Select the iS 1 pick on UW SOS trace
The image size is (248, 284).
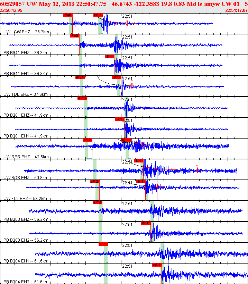[139, 161]
